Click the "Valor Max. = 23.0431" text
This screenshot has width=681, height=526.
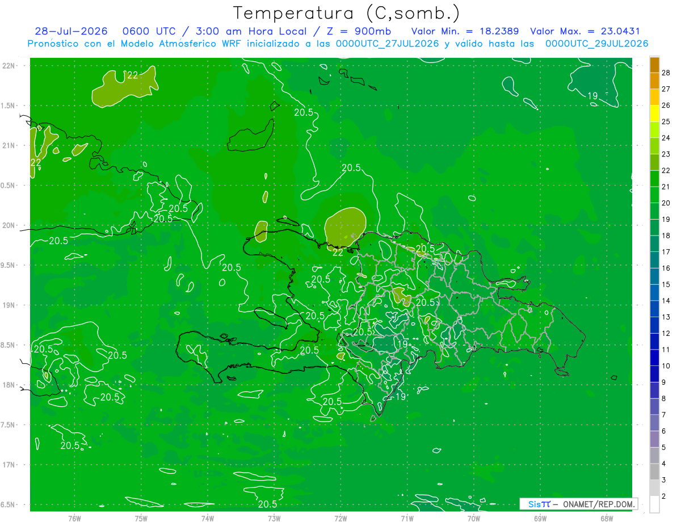tap(585, 32)
